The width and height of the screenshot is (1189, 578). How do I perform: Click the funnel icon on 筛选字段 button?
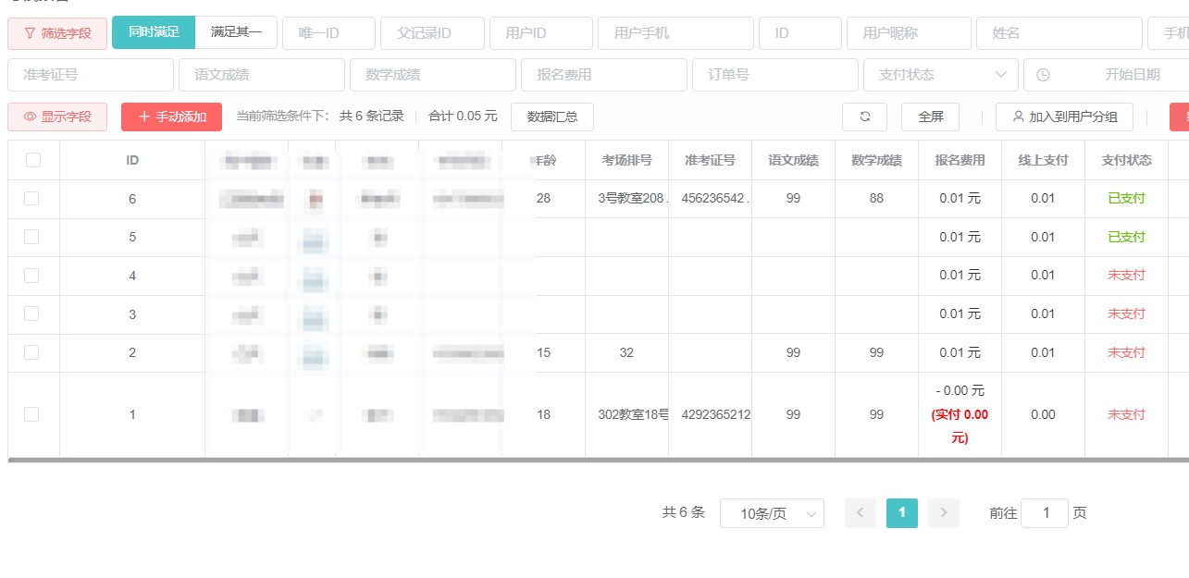pos(30,33)
